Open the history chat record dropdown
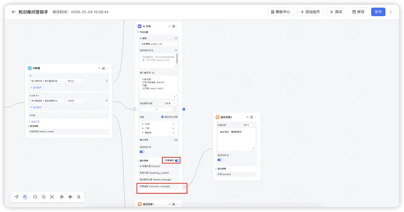Screen dimensions: 404x212 (170, 103)
